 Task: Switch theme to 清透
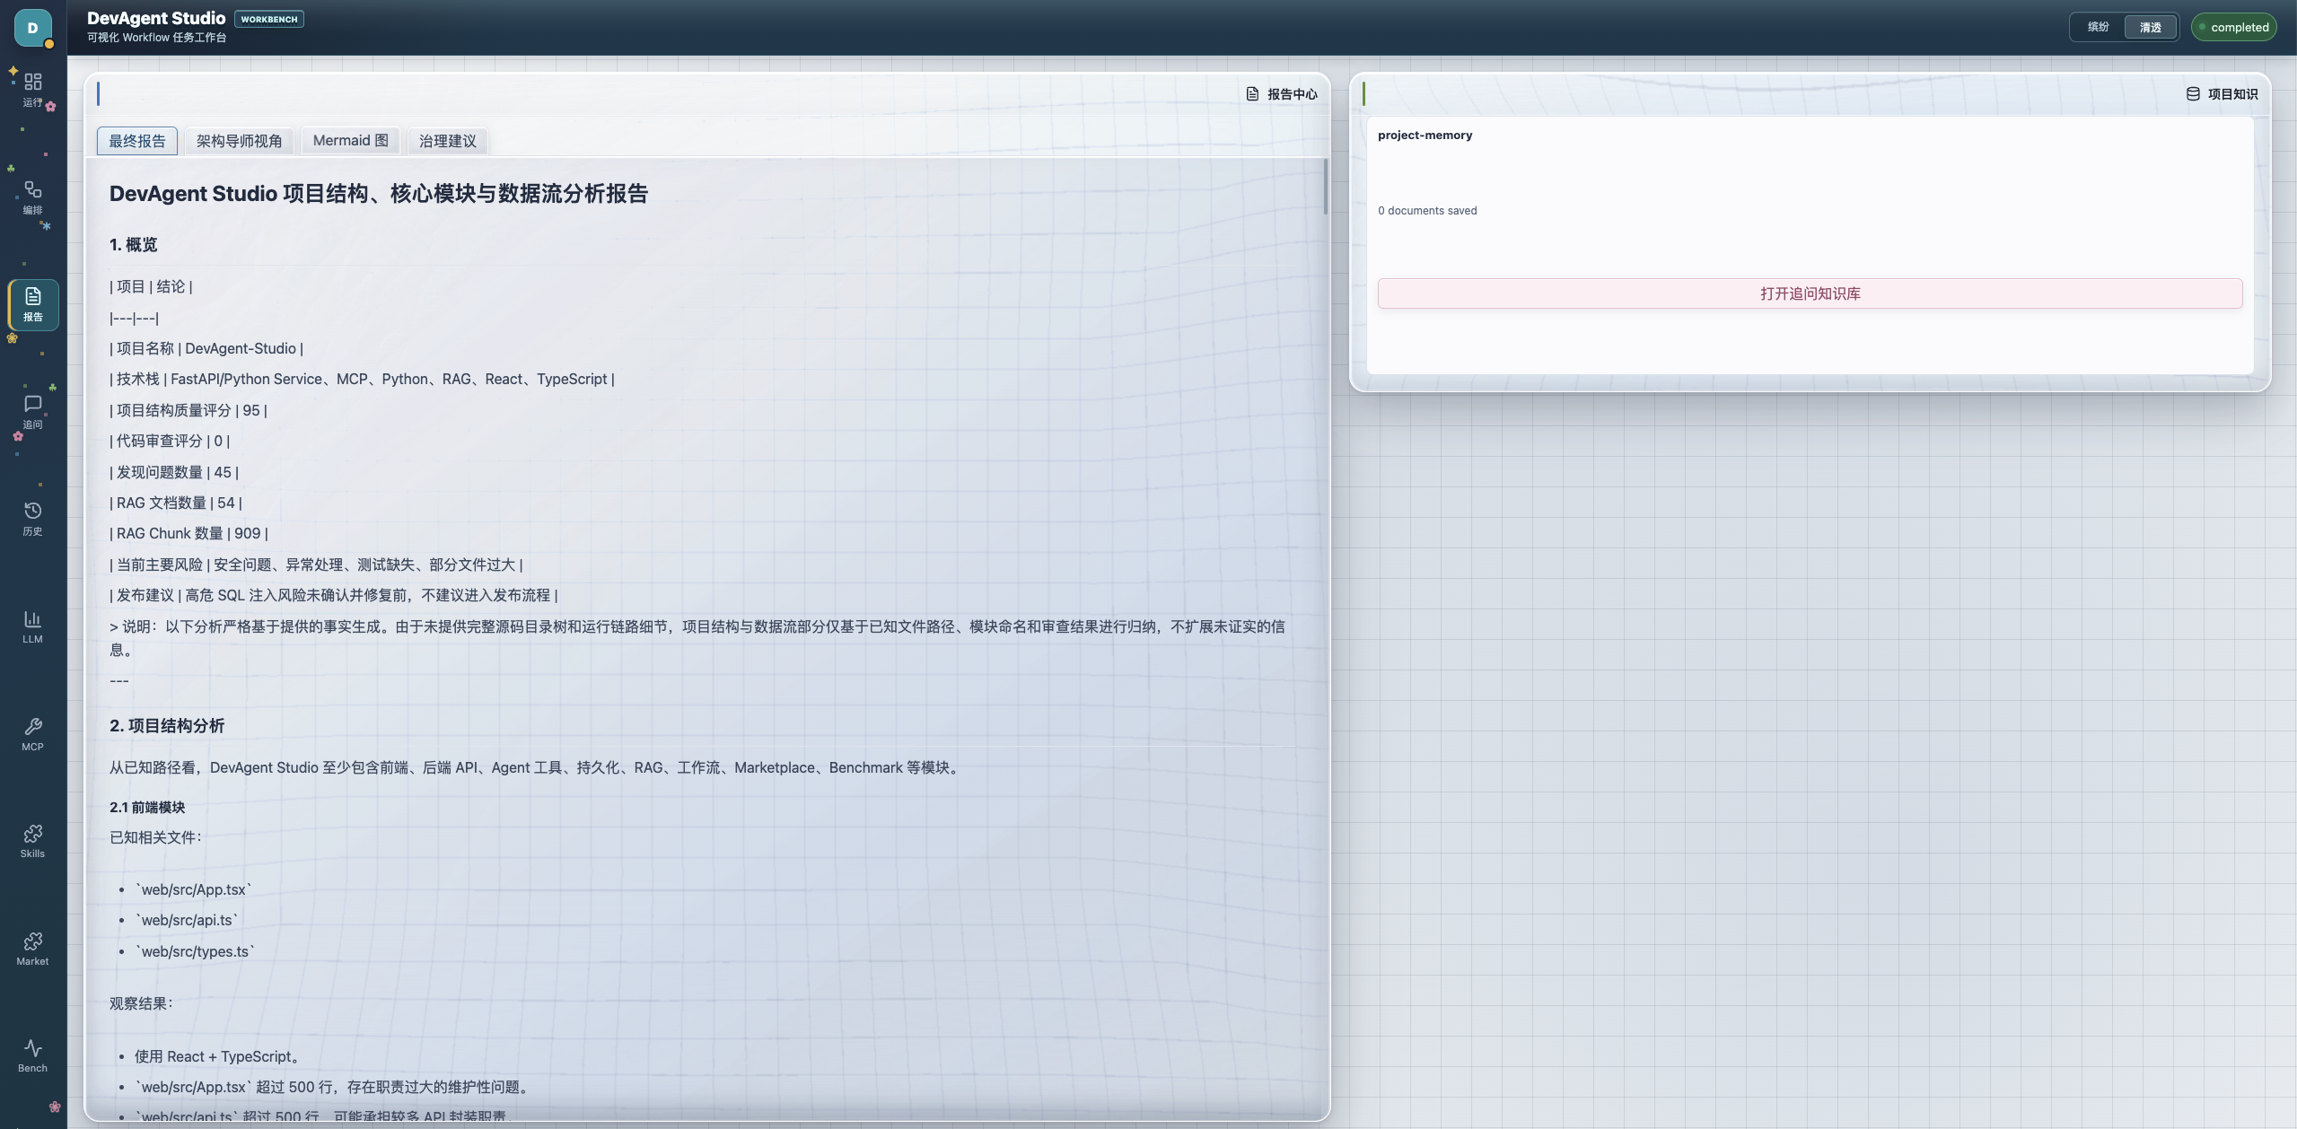(x=2151, y=27)
